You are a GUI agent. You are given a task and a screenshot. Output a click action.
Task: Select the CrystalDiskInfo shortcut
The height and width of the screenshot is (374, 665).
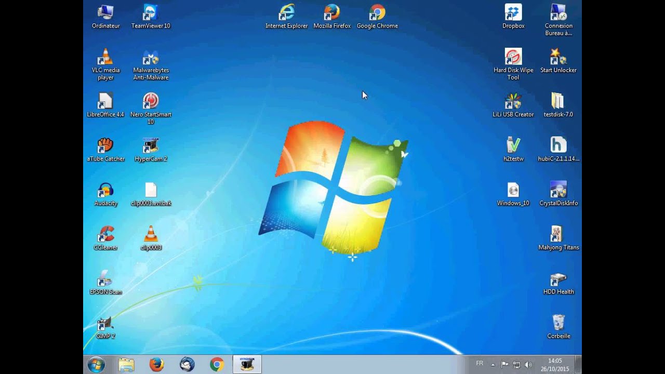(558, 194)
